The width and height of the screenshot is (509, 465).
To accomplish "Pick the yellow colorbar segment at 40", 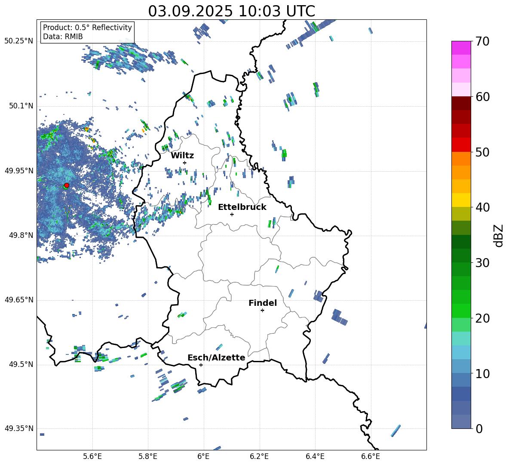I will point(461,200).
